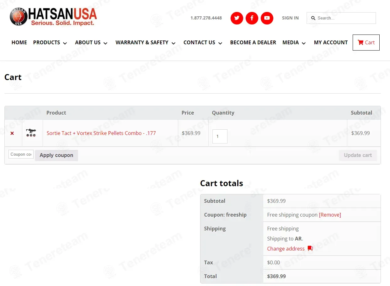Go to the Home page

coord(19,42)
